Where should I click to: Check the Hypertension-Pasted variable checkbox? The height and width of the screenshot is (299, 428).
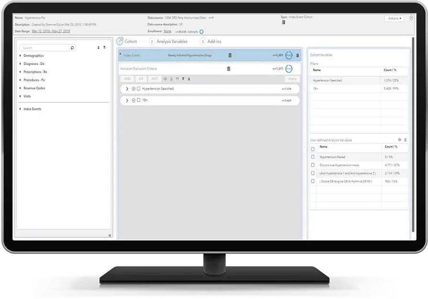click(313, 157)
